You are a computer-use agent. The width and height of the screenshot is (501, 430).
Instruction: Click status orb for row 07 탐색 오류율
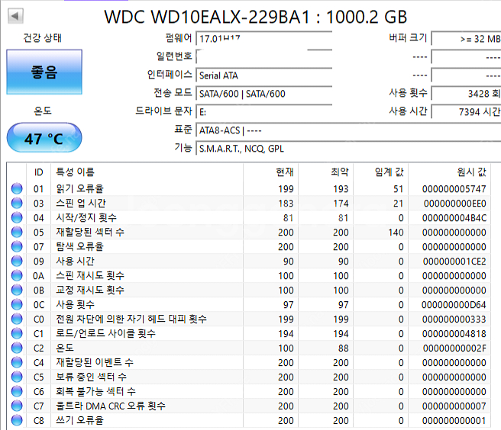[17, 246]
